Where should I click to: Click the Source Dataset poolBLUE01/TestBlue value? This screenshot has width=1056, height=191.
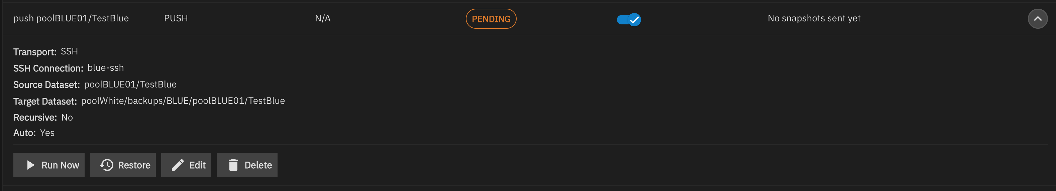130,84
